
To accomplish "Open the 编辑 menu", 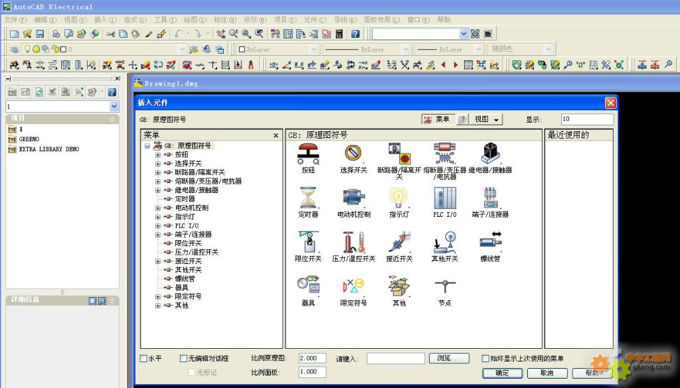I will [x=45, y=20].
